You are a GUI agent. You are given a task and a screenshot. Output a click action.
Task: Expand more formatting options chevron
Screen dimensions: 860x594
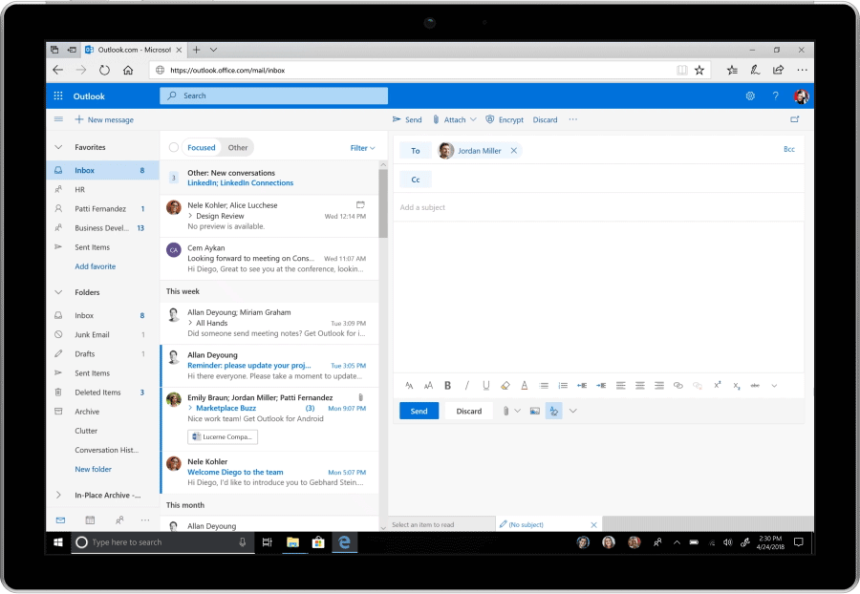click(x=774, y=386)
